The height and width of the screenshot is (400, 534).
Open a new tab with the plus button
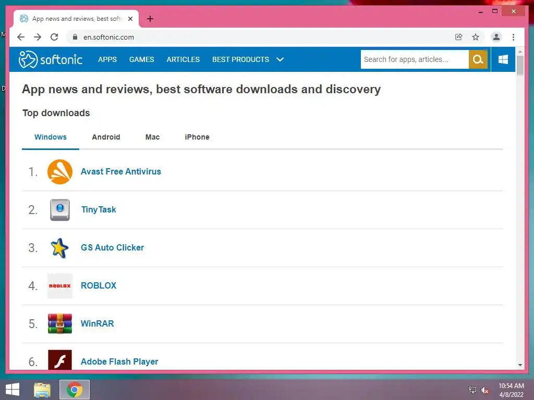coord(150,19)
